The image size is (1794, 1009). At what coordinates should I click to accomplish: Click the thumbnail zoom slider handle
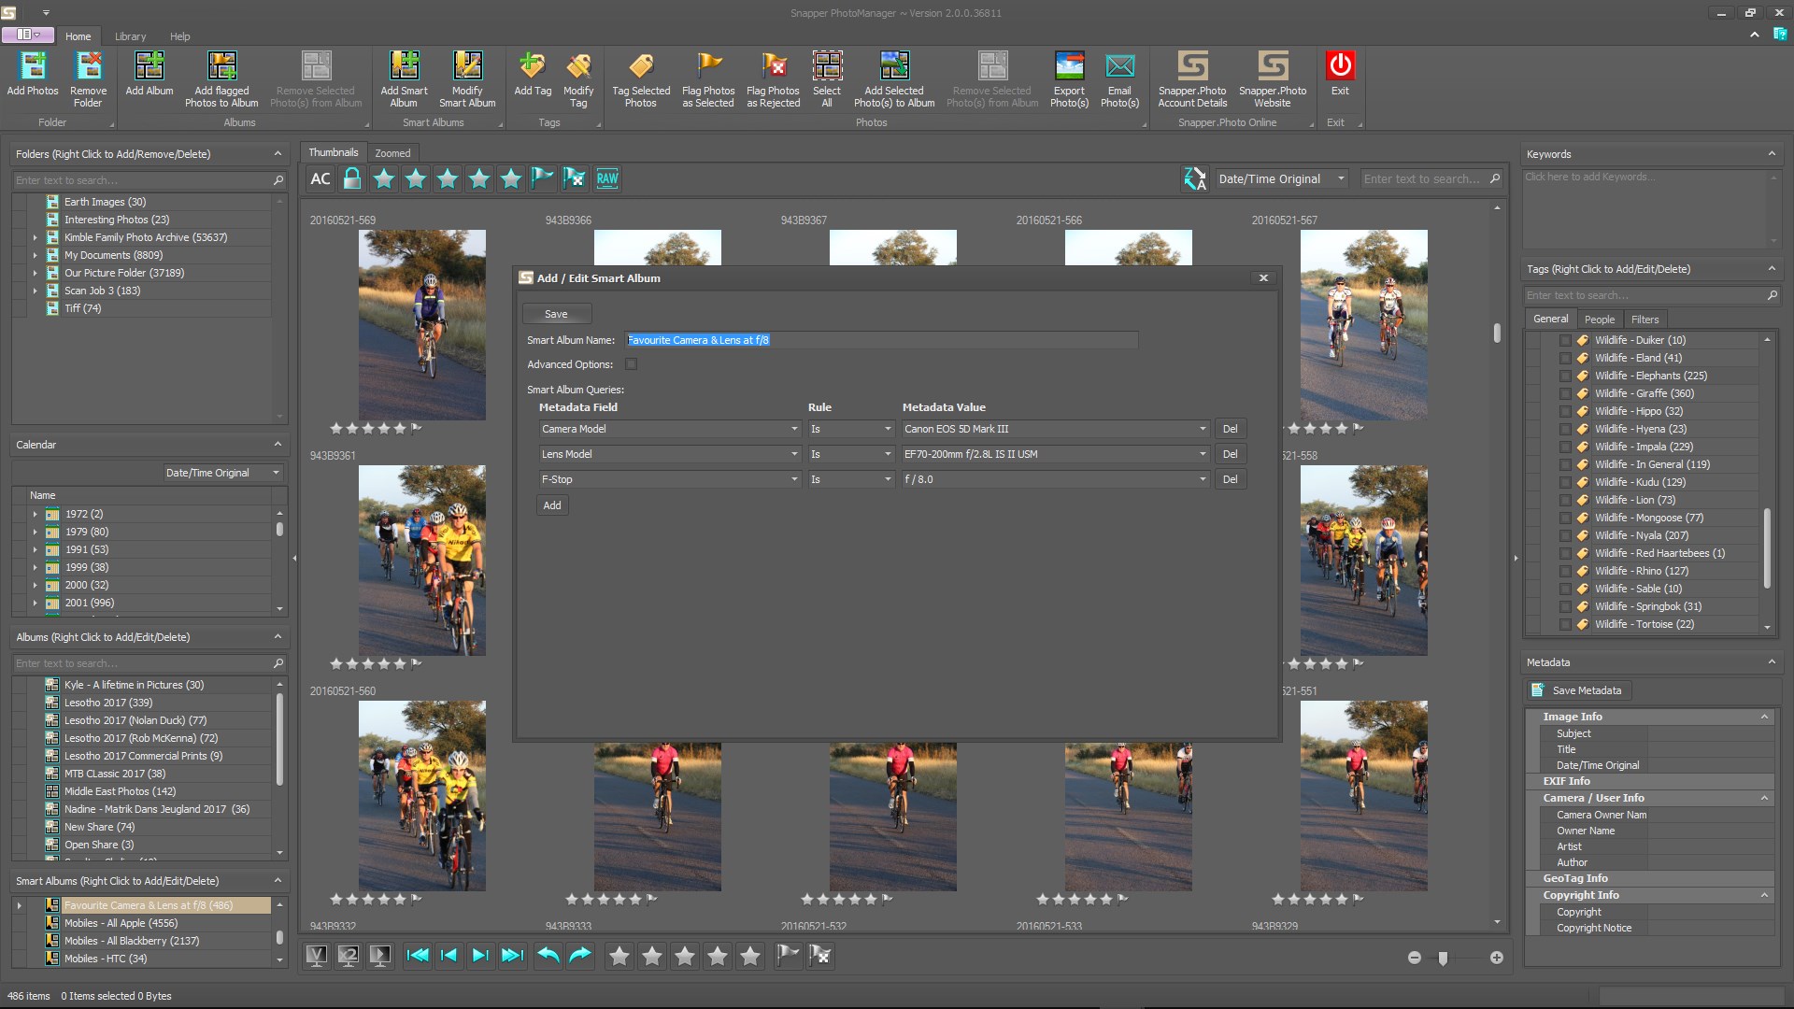click(1443, 959)
